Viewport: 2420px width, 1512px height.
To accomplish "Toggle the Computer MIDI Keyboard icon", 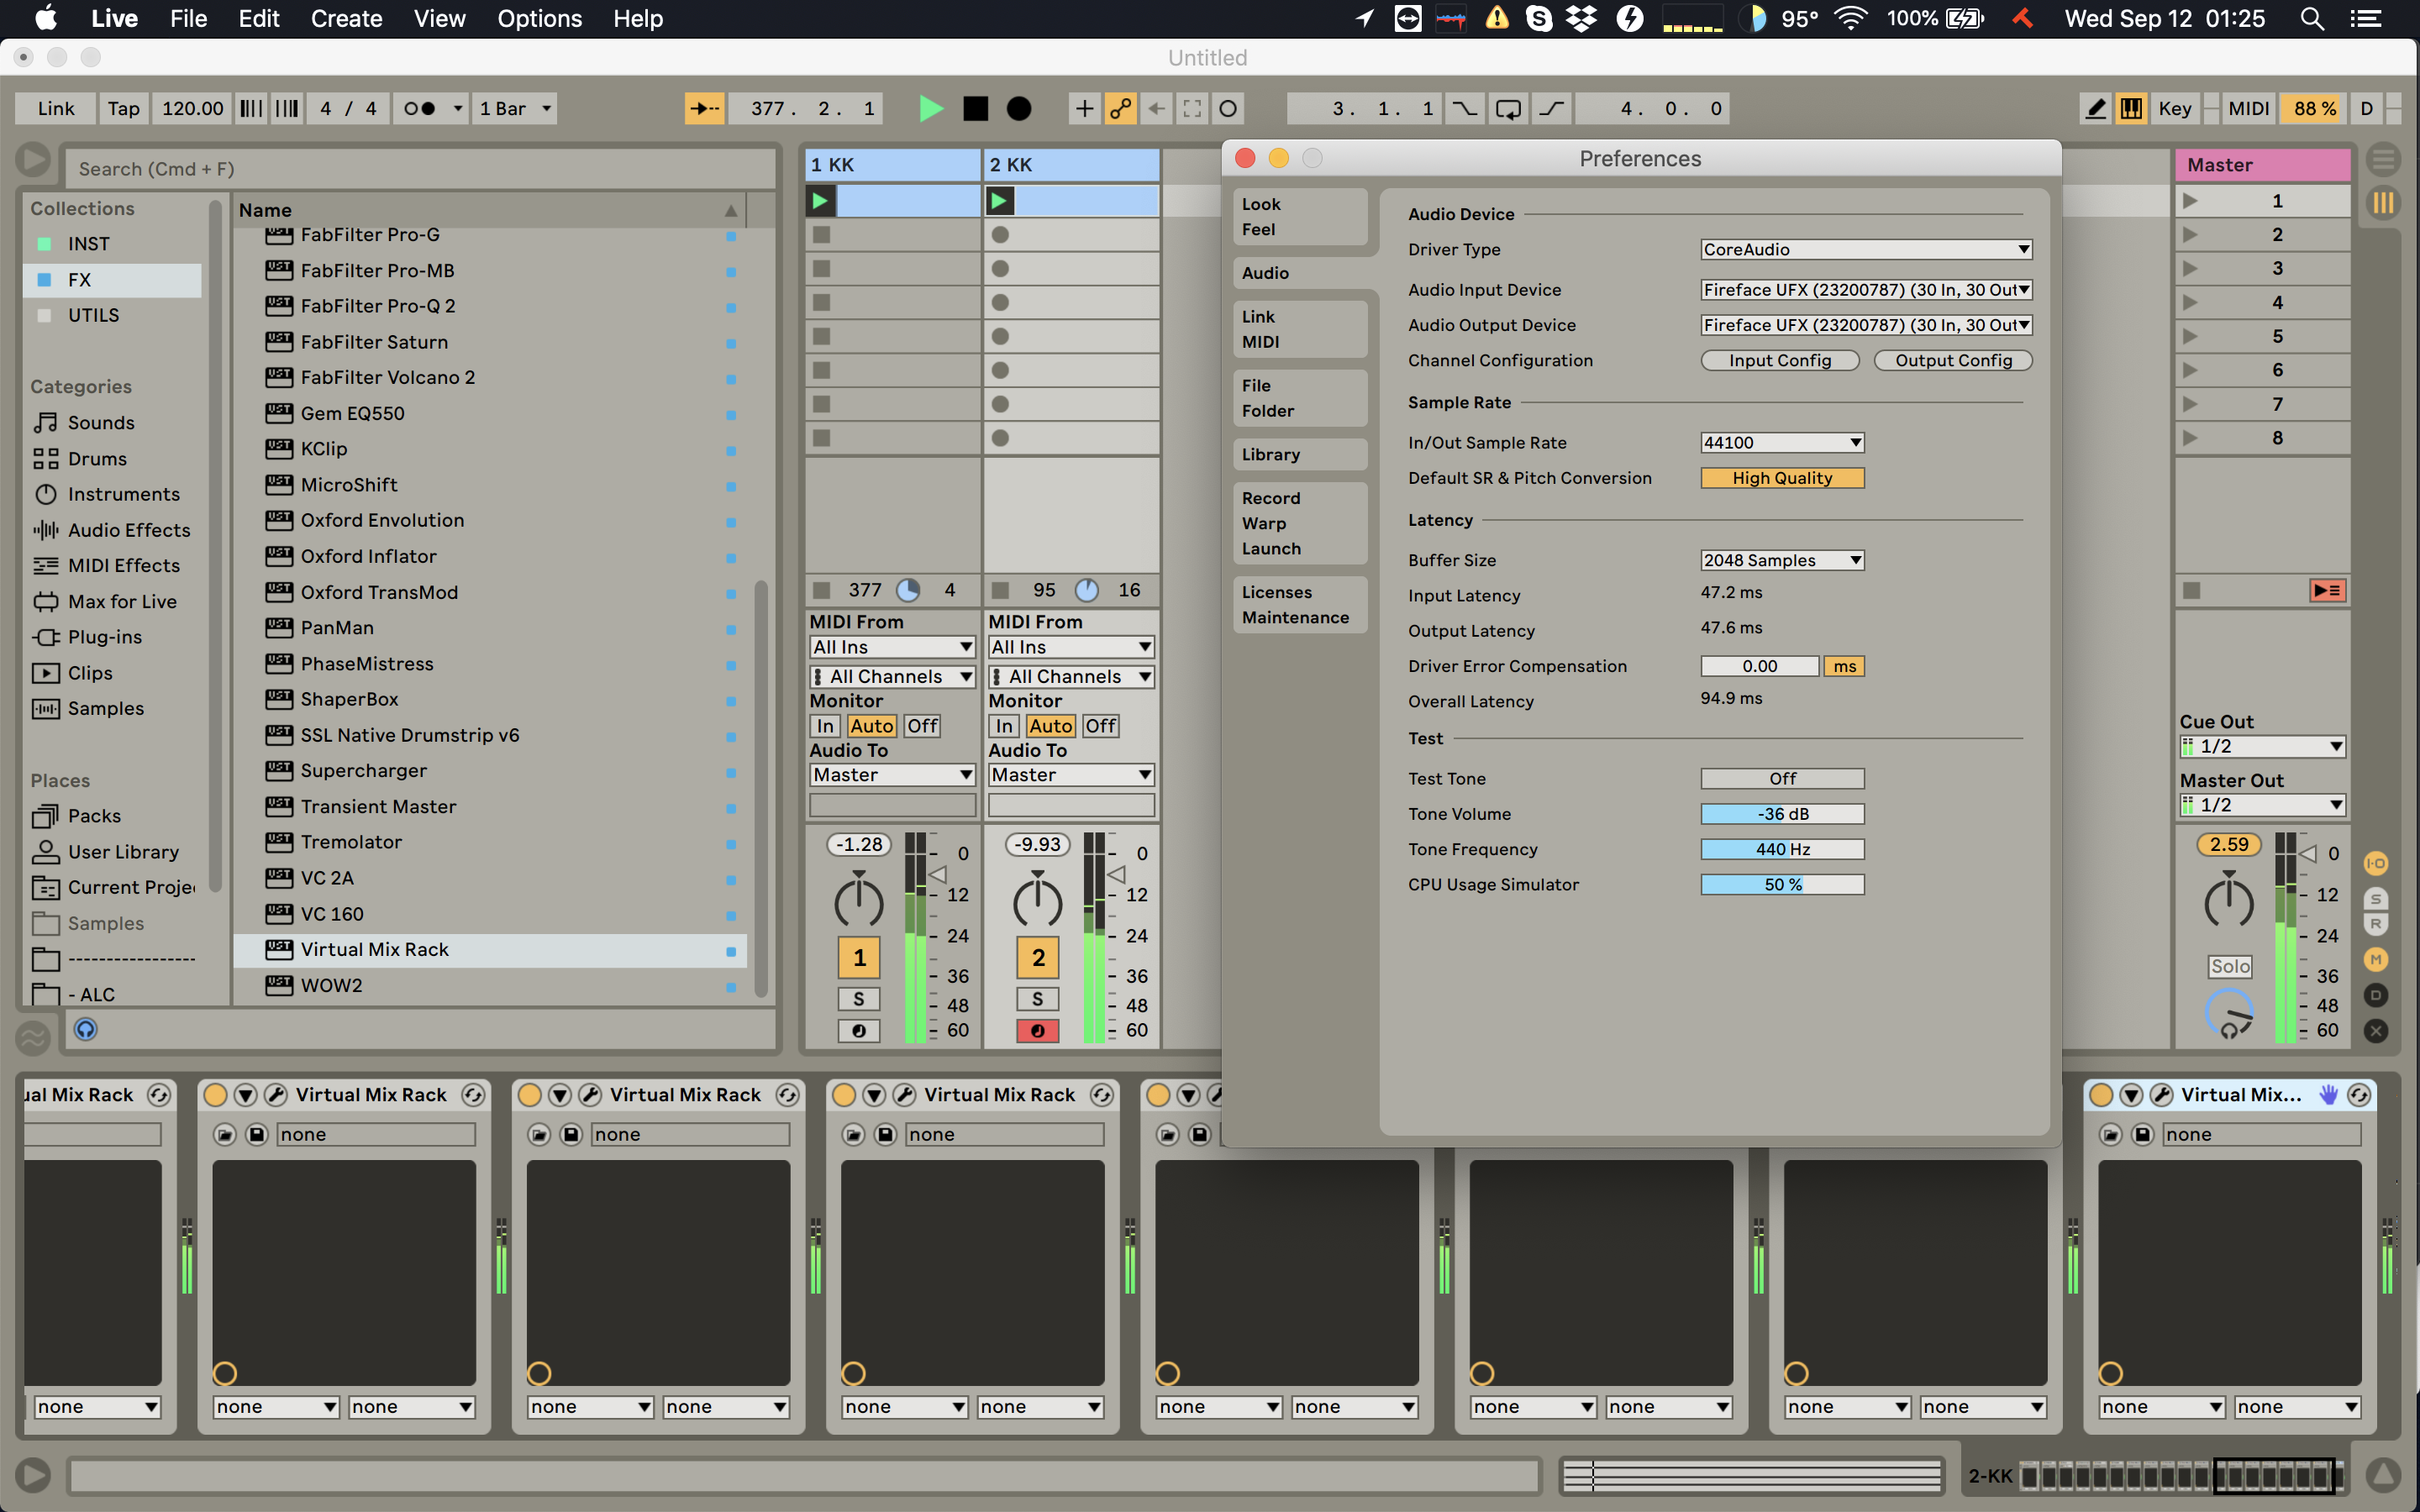I will coord(2131,108).
